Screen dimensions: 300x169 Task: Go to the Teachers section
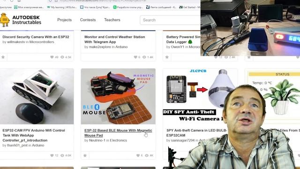tap(112, 20)
